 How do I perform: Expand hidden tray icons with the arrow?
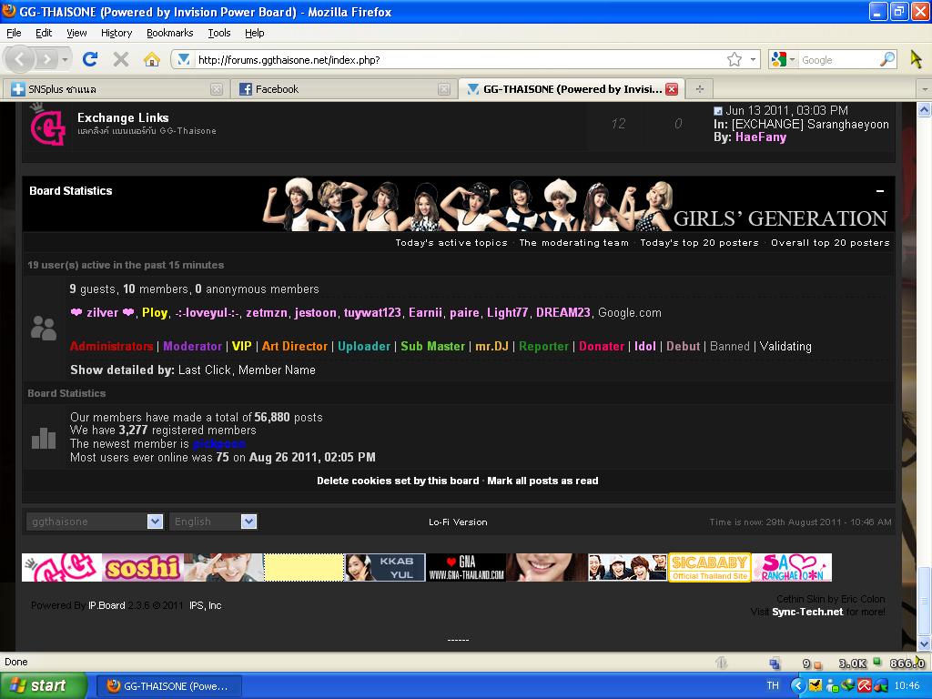(796, 685)
